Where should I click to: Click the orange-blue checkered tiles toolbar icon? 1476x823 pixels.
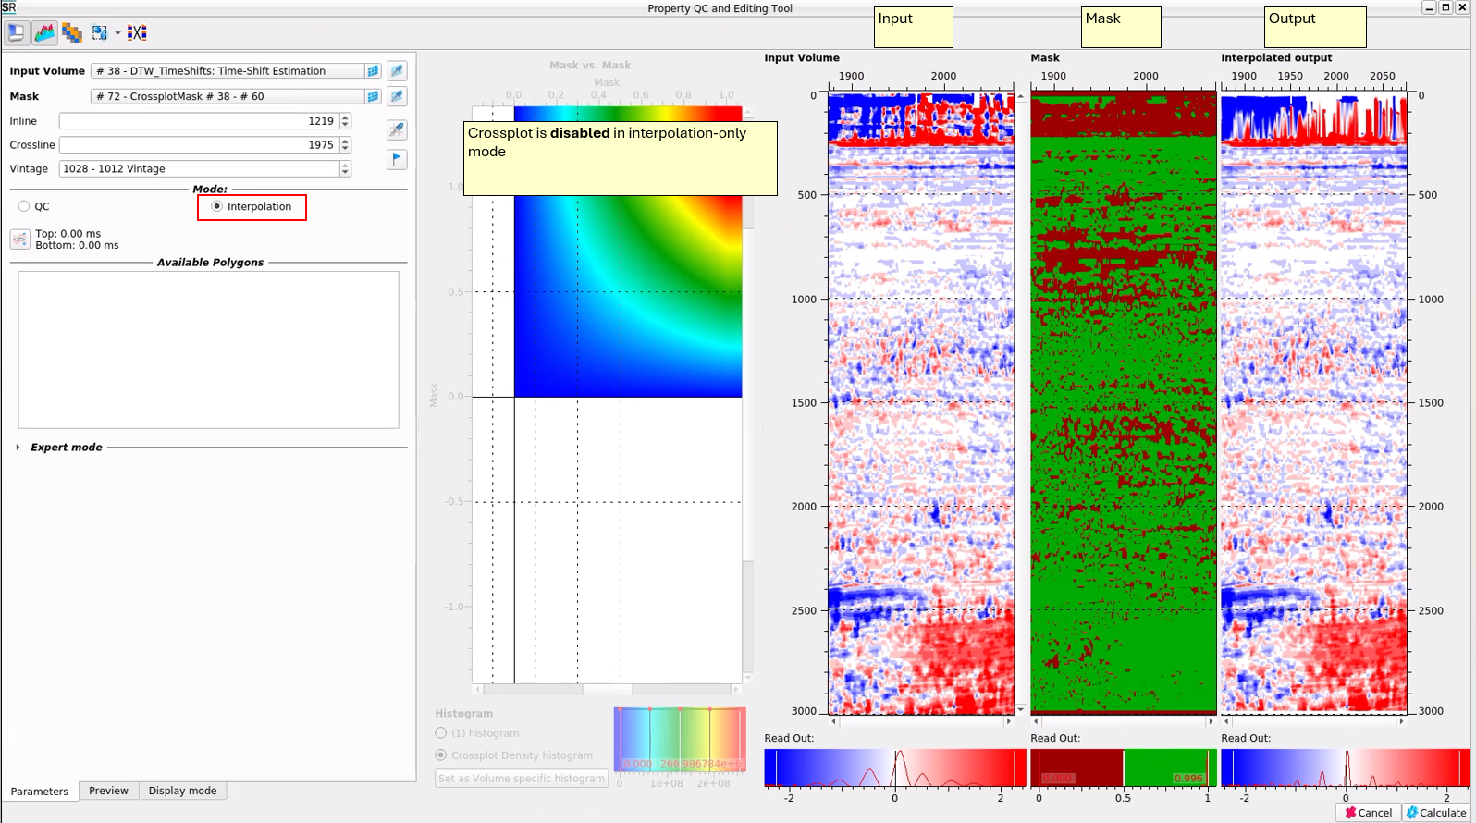72,33
